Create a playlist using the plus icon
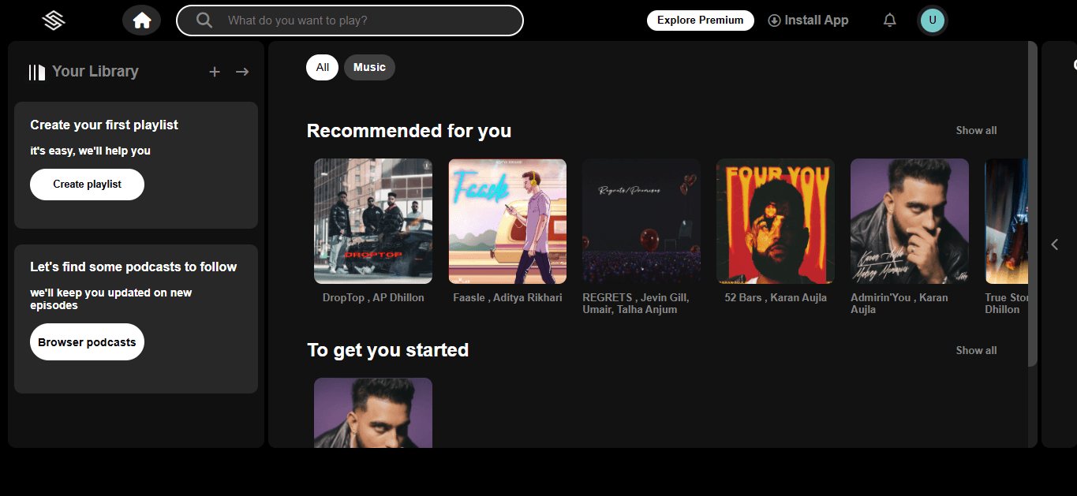The image size is (1077, 496). pyautogui.click(x=214, y=71)
